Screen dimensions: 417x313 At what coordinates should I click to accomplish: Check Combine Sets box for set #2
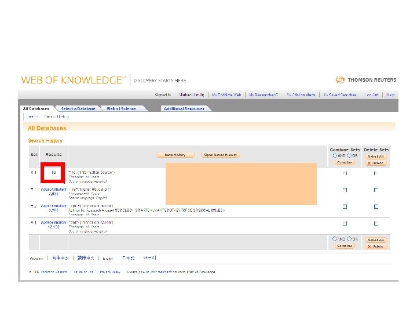click(x=345, y=206)
